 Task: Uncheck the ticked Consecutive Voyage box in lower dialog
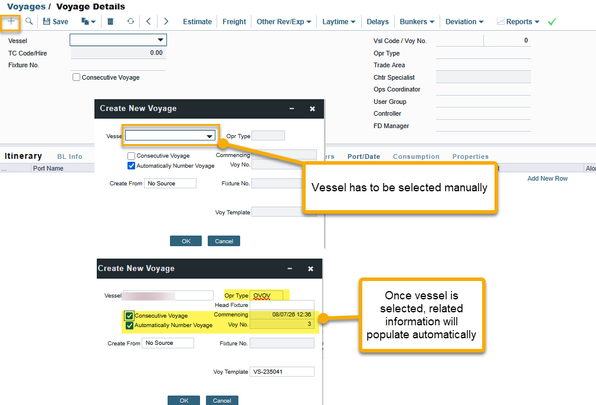tap(129, 316)
